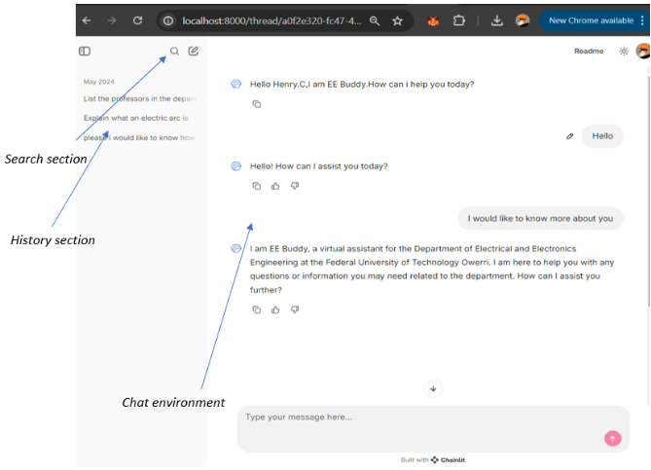This screenshot has width=651, height=470.
Task: Bookmark this page with the star icon
Action: [398, 20]
